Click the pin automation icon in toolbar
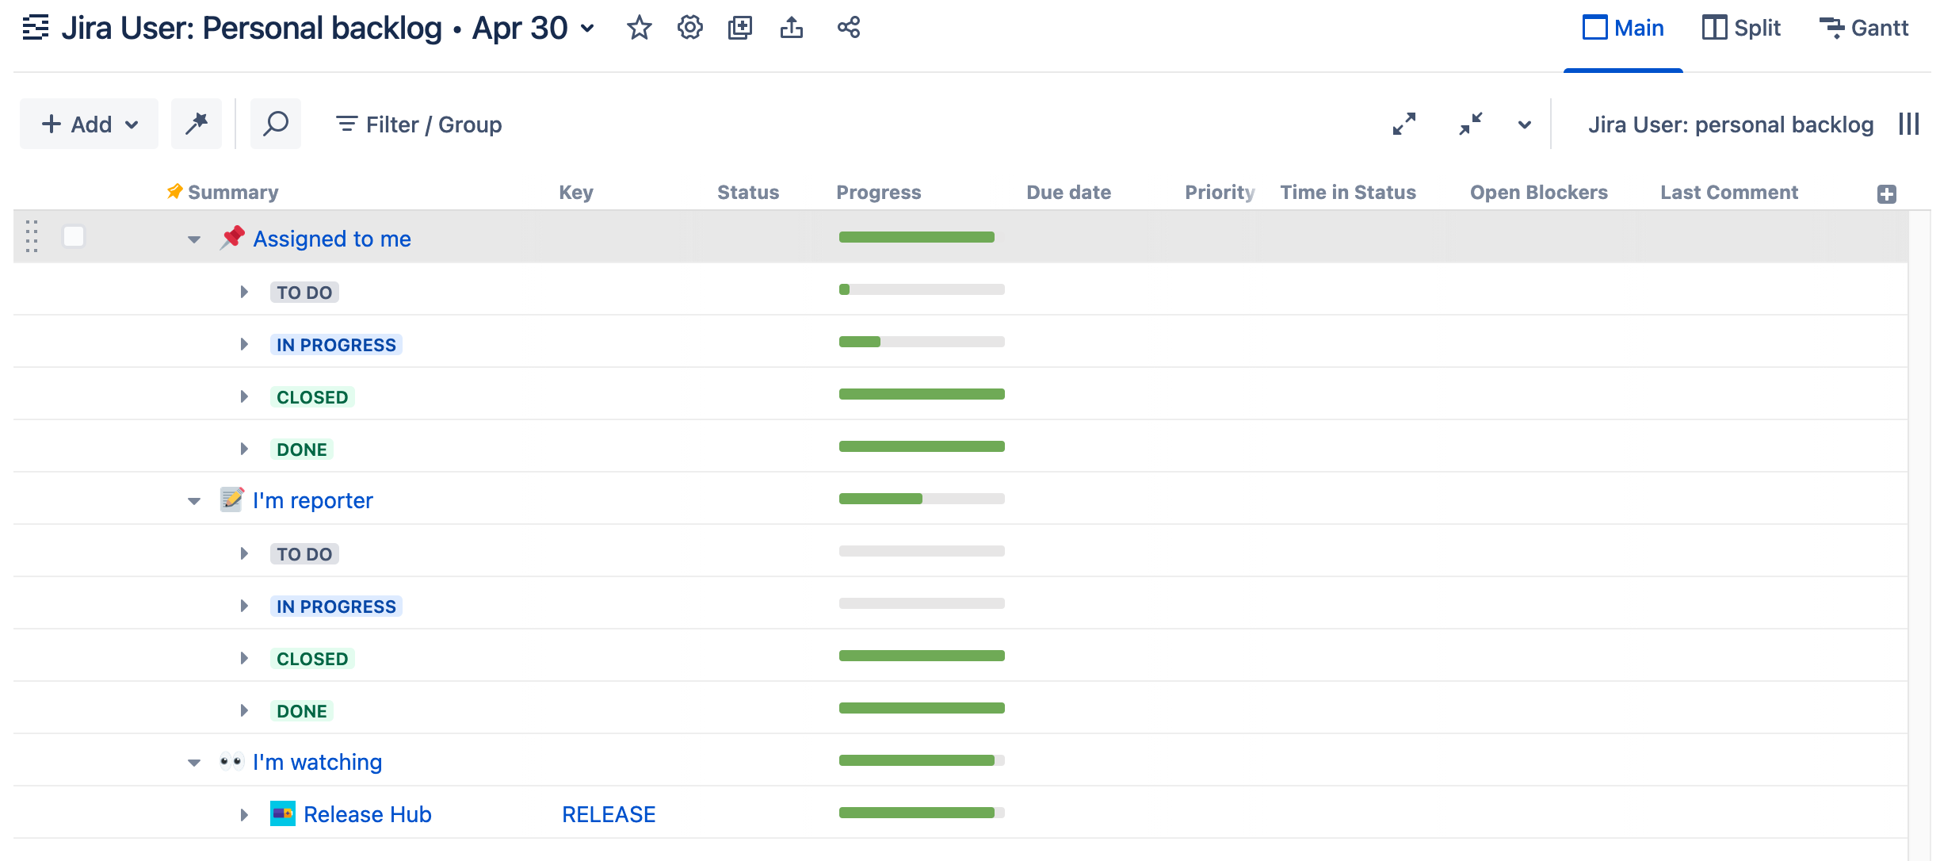Viewport: 1940px width, 861px height. (197, 124)
